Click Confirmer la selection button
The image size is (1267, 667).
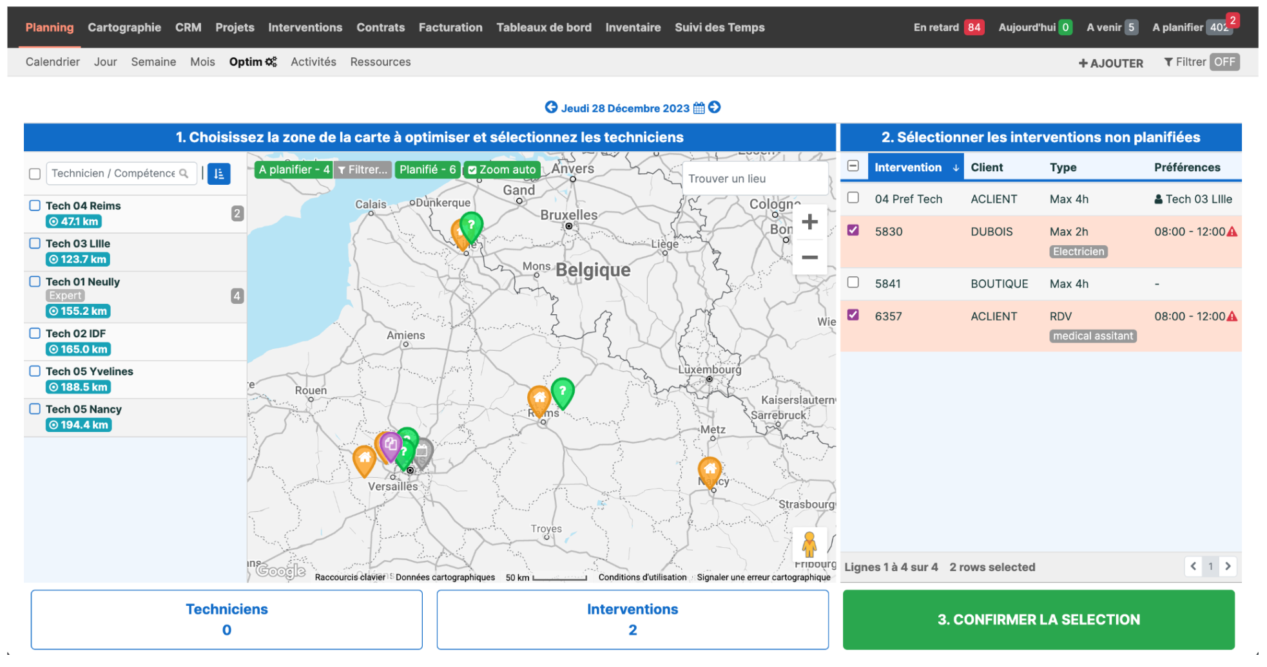[x=1039, y=619]
